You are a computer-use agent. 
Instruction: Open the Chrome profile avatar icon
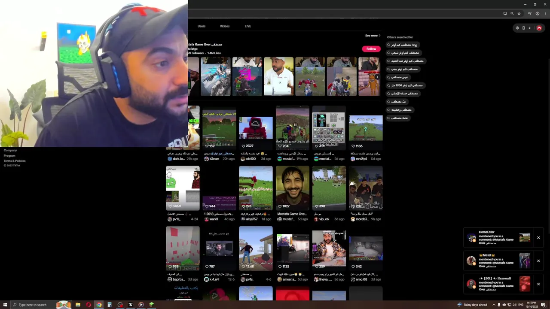click(x=537, y=13)
